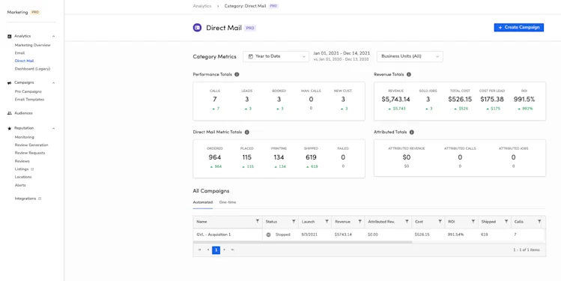Go to previous page of campaigns

[x=208, y=250]
